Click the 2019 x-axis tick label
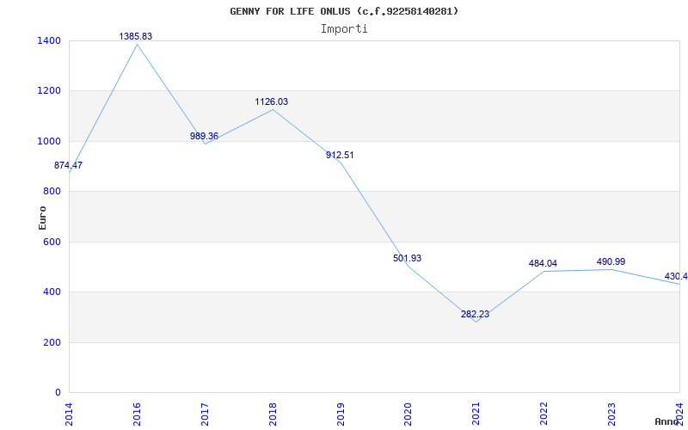The image size is (688, 430). pos(341,414)
